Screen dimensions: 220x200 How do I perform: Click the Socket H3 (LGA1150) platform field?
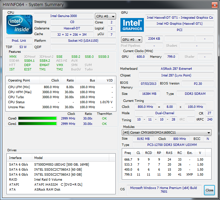click(x=83, y=41)
